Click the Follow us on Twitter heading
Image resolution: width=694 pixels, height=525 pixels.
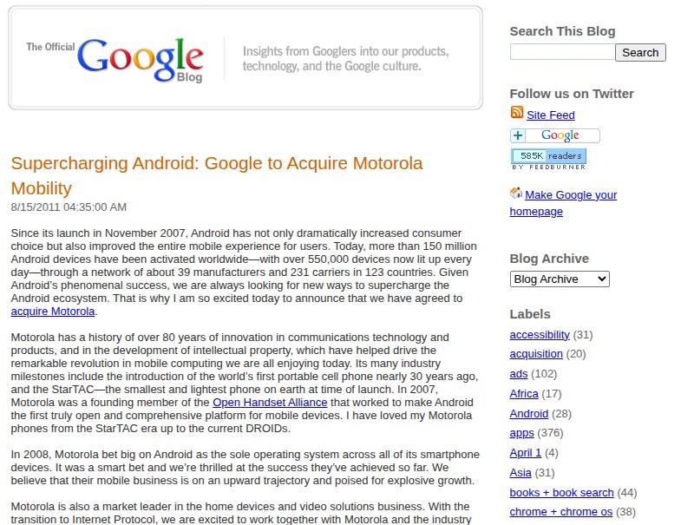click(572, 94)
